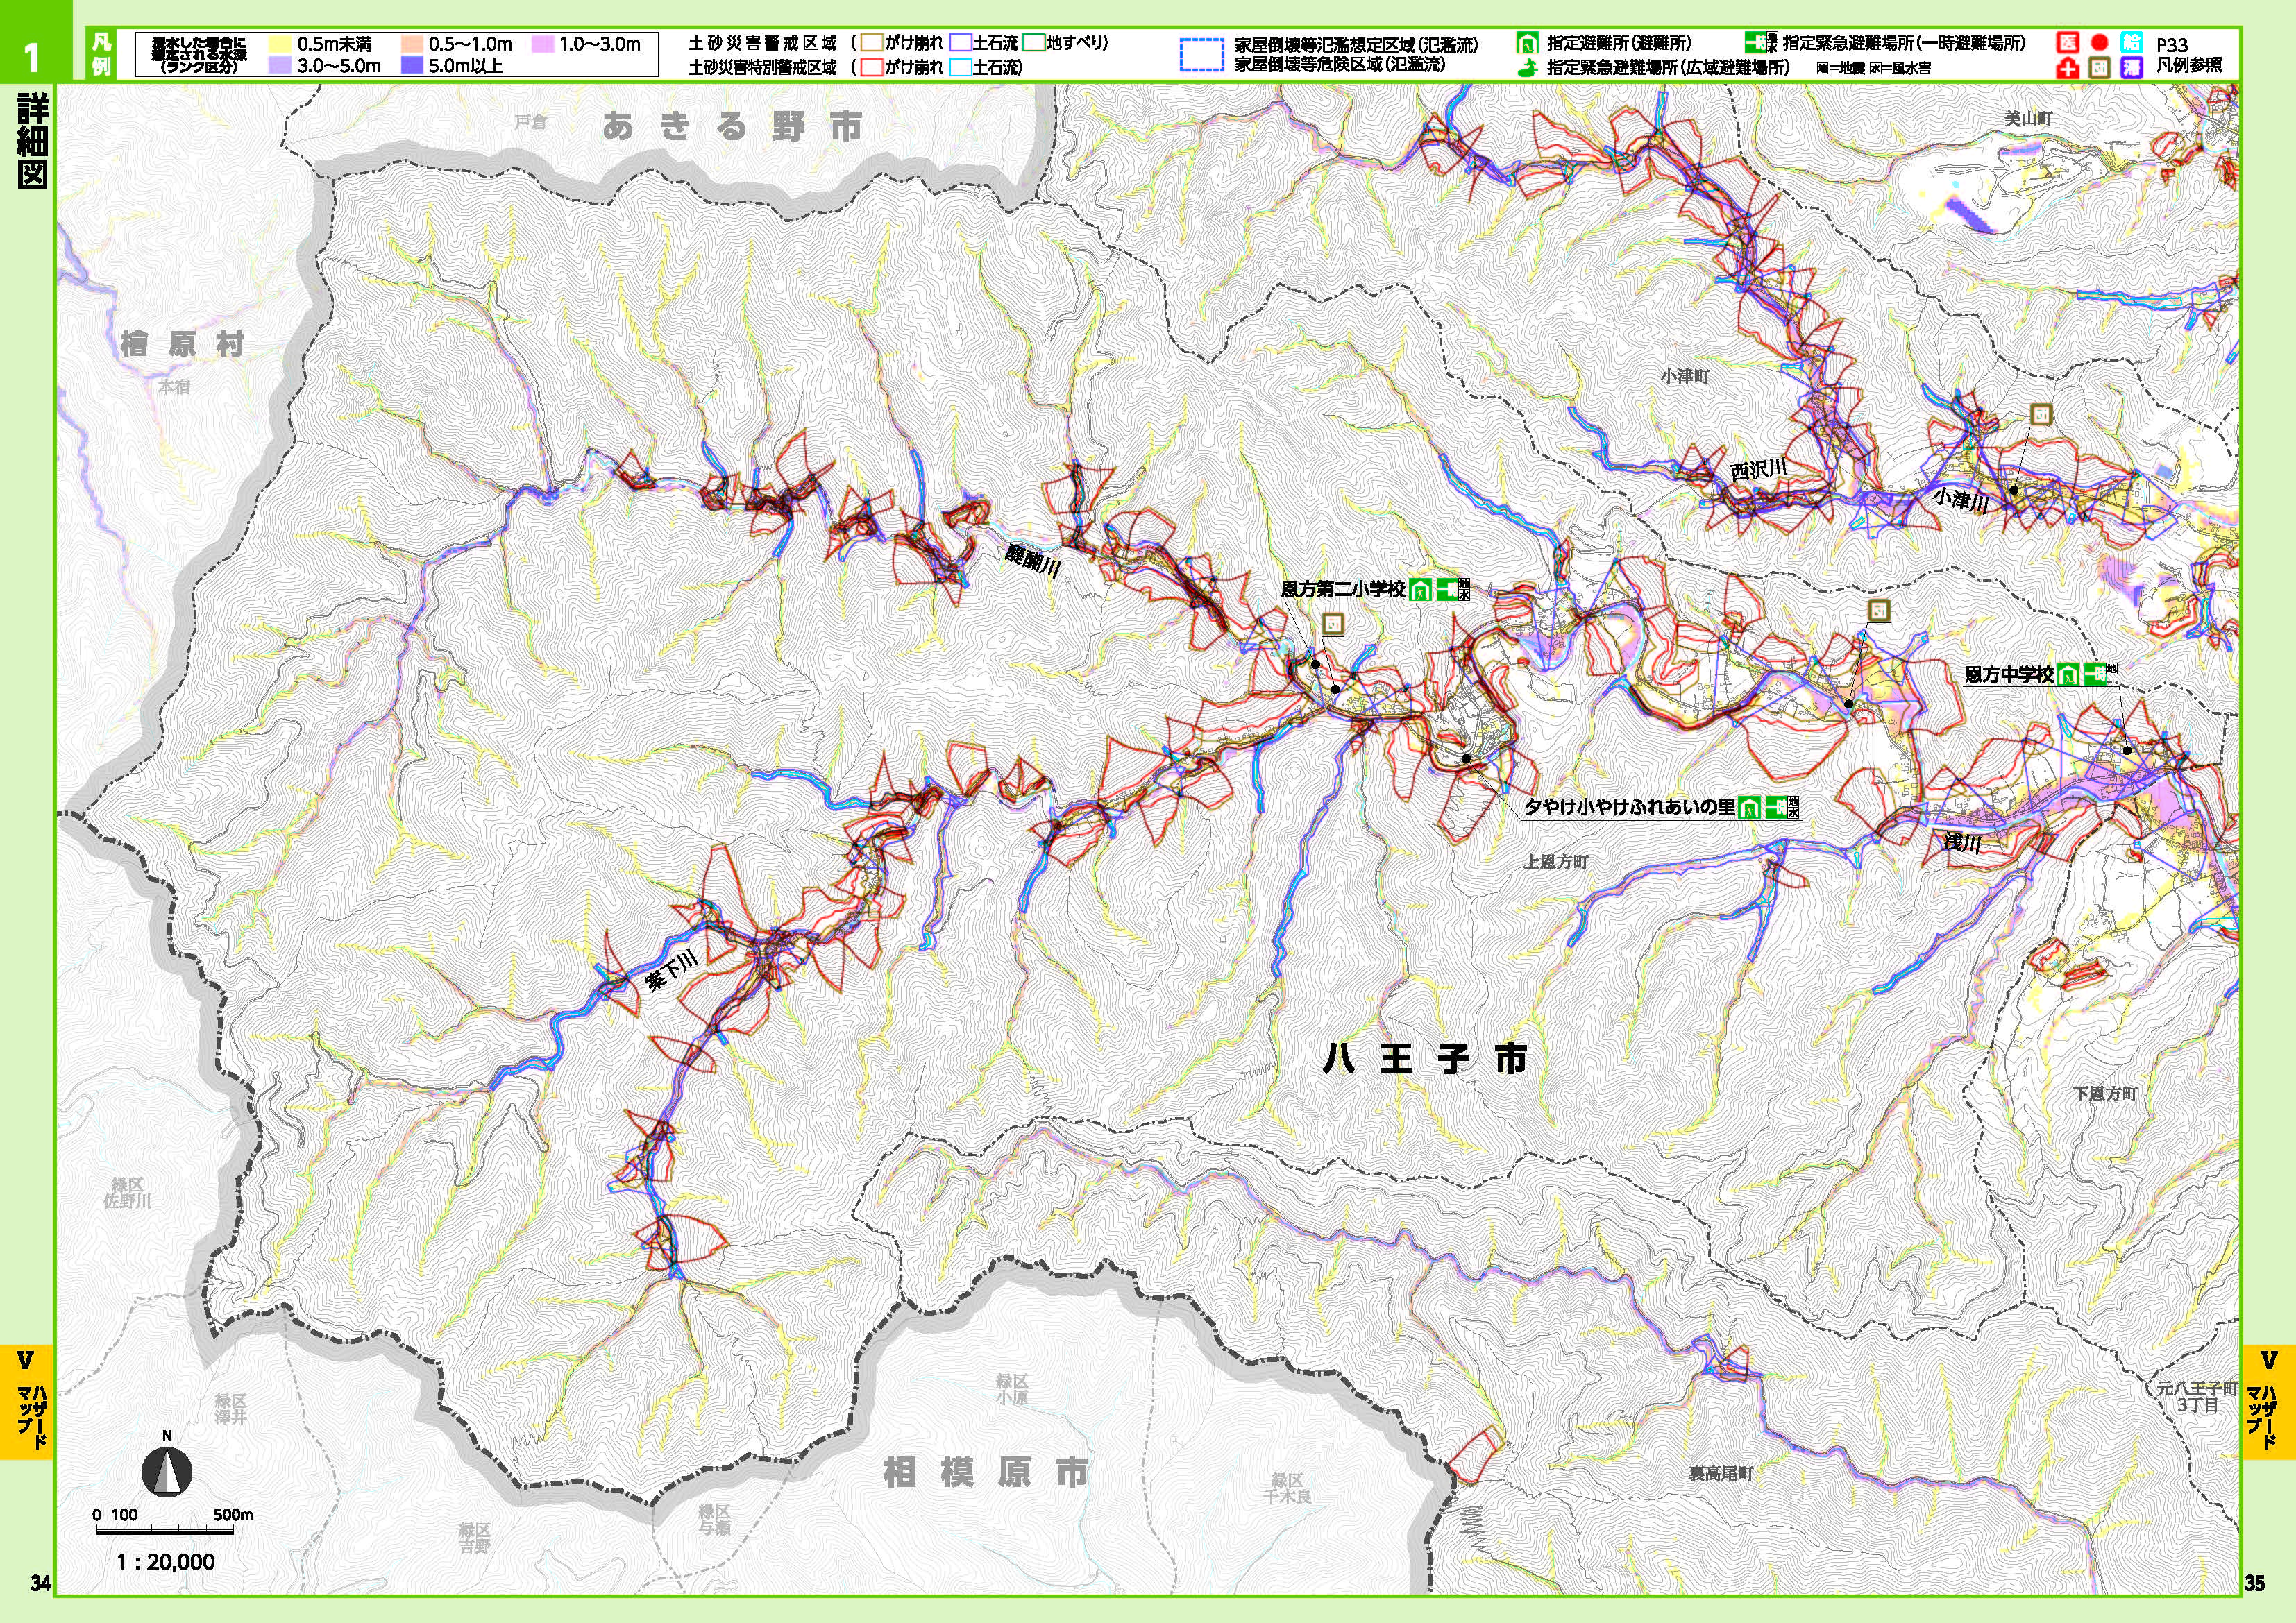2296x1623 pixels.
Task: Click the wide-area evacuation site legend icon
Action: [x=1528, y=67]
